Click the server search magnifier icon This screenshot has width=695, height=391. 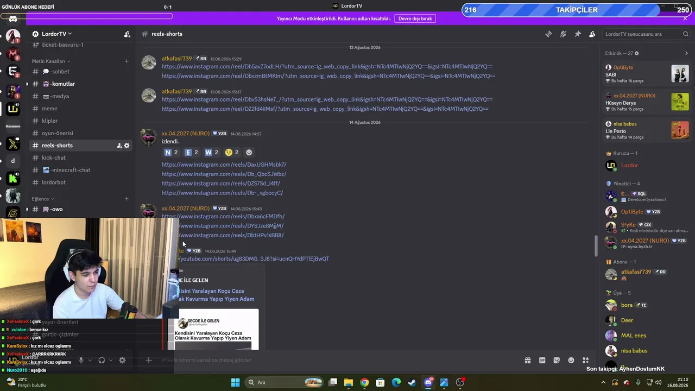pos(685,34)
